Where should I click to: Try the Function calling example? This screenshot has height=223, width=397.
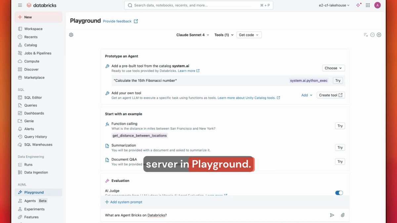[x=340, y=126]
